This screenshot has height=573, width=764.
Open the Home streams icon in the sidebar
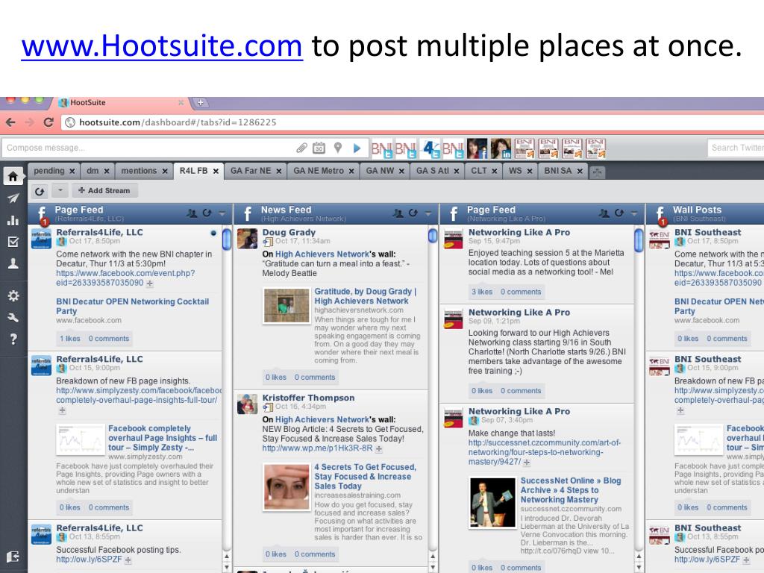(13, 176)
